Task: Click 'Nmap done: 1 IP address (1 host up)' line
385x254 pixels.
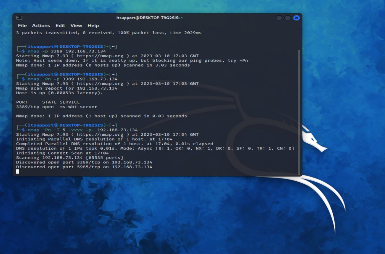Action: 101,116
